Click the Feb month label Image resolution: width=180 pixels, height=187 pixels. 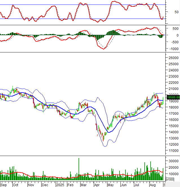click(70, 185)
